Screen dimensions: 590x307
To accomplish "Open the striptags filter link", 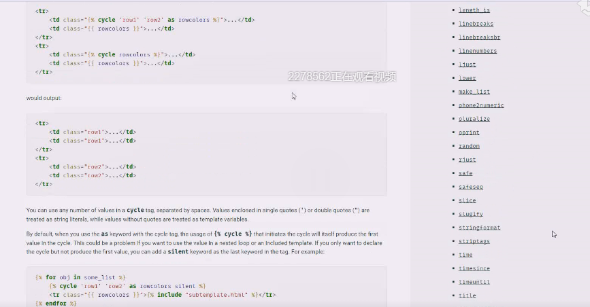I will [474, 241].
